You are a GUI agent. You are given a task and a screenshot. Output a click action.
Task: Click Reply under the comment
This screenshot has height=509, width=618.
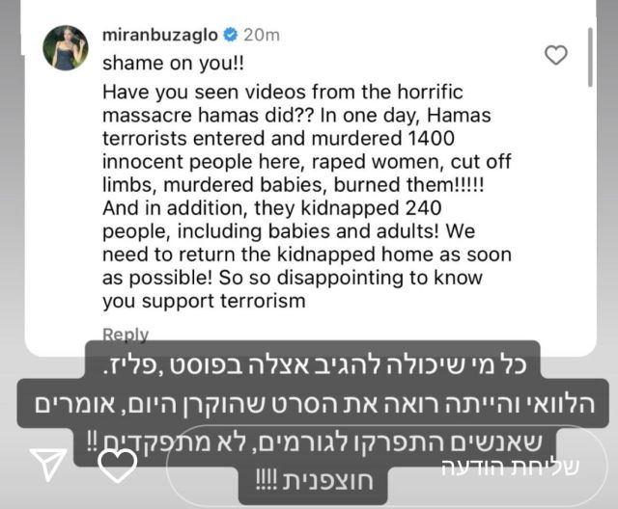pos(126,335)
